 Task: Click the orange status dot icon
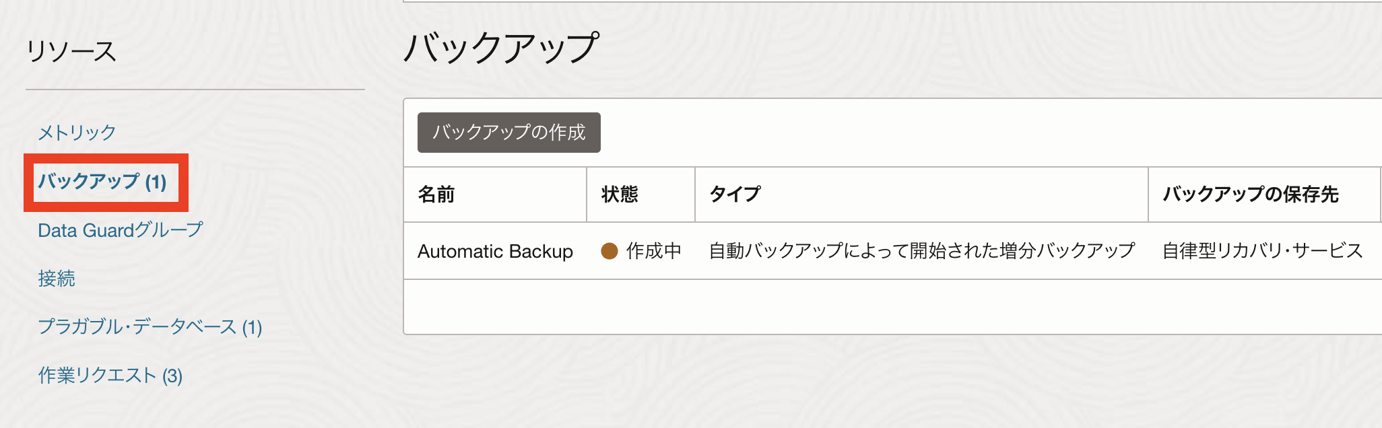click(610, 251)
